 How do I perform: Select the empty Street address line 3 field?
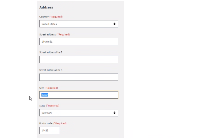click(x=79, y=77)
